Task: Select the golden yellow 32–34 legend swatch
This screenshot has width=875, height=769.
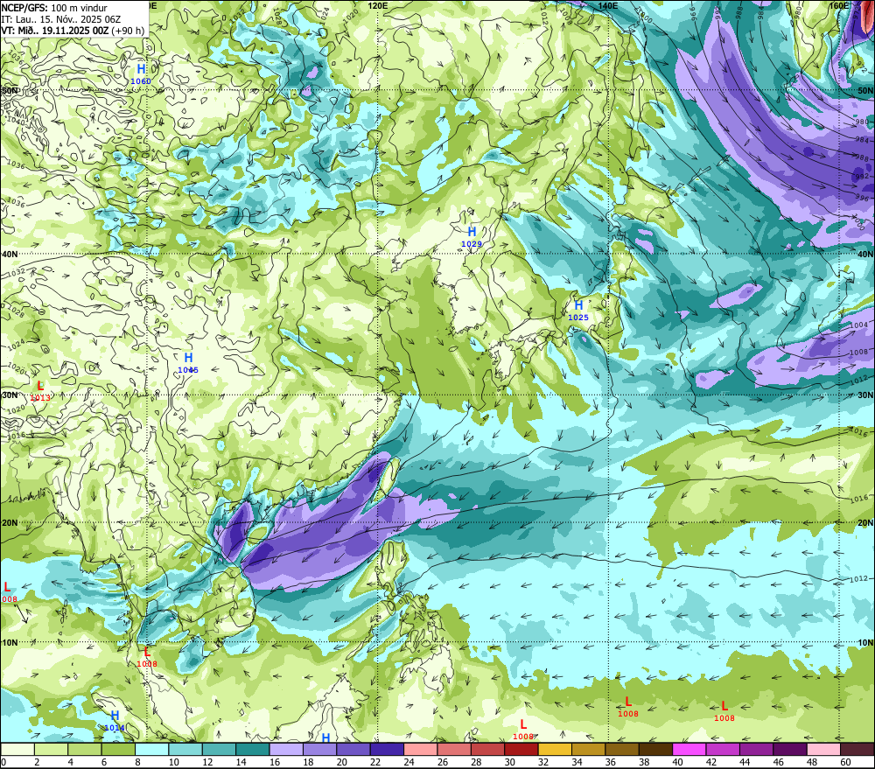Action: [x=556, y=749]
